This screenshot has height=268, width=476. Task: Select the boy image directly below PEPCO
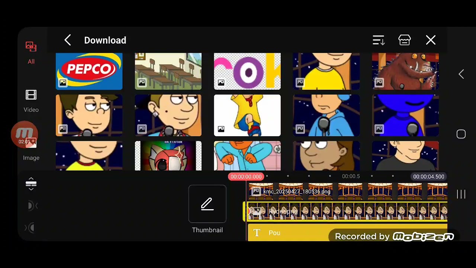tap(89, 115)
